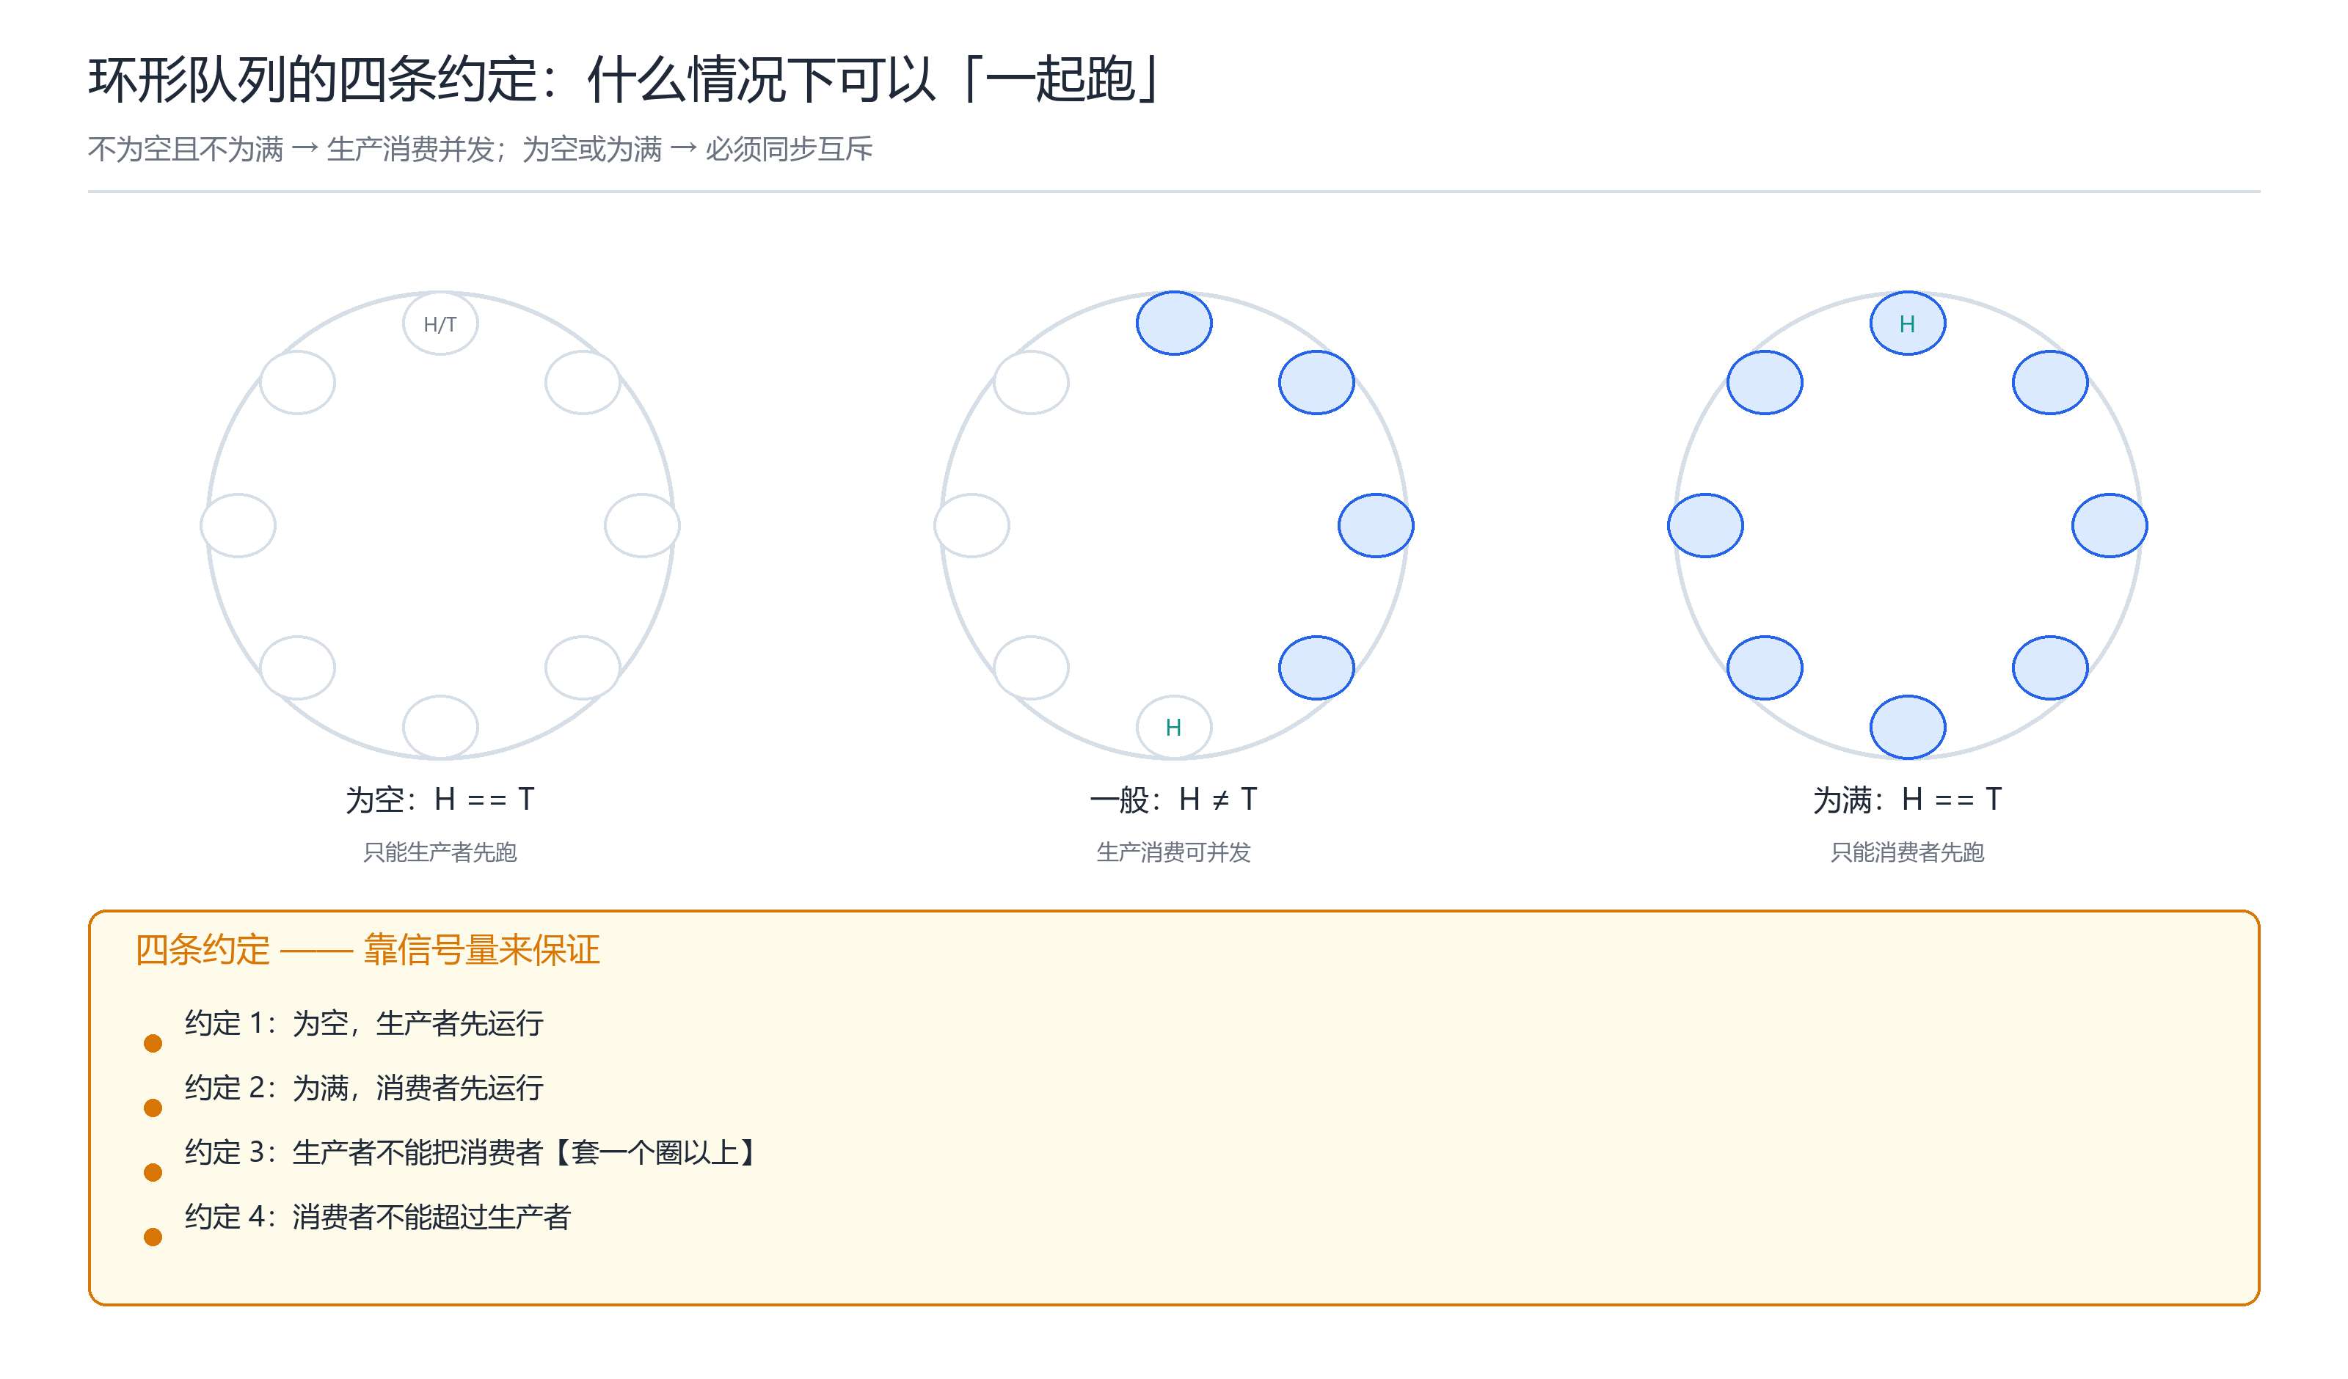
Task: Click the filled bottom node of the 为满 ring
Action: tap(1907, 727)
